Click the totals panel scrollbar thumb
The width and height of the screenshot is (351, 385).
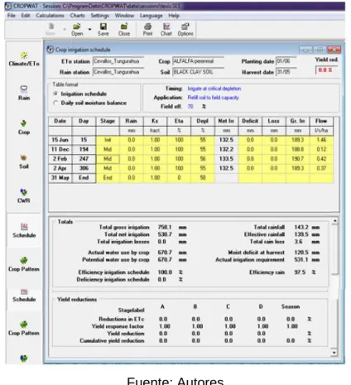coord(334,249)
